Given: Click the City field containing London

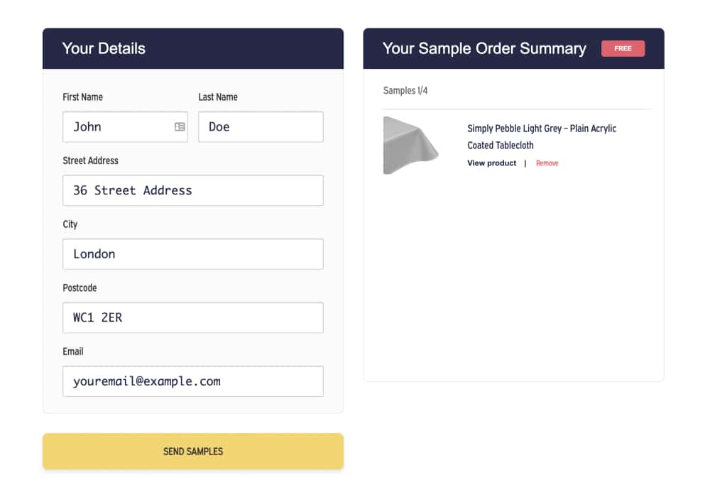Looking at the screenshot, I should click(193, 254).
